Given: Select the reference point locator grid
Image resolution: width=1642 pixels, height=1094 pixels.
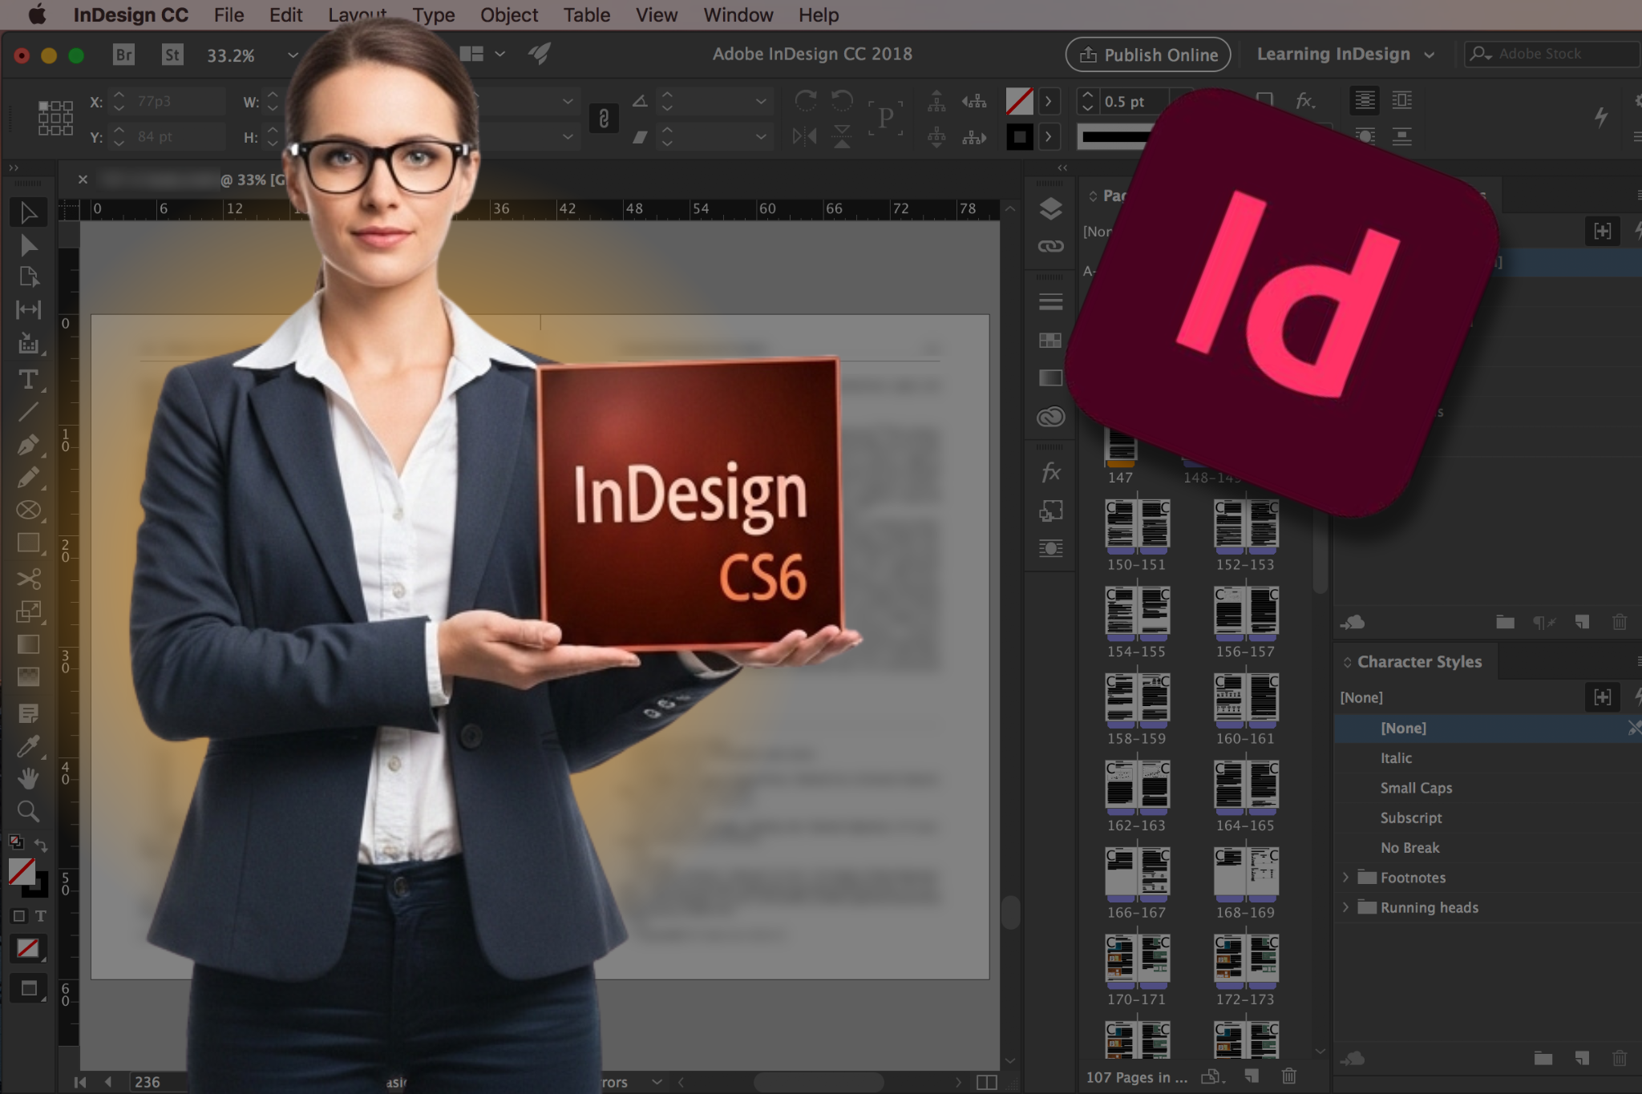Looking at the screenshot, I should click(55, 119).
